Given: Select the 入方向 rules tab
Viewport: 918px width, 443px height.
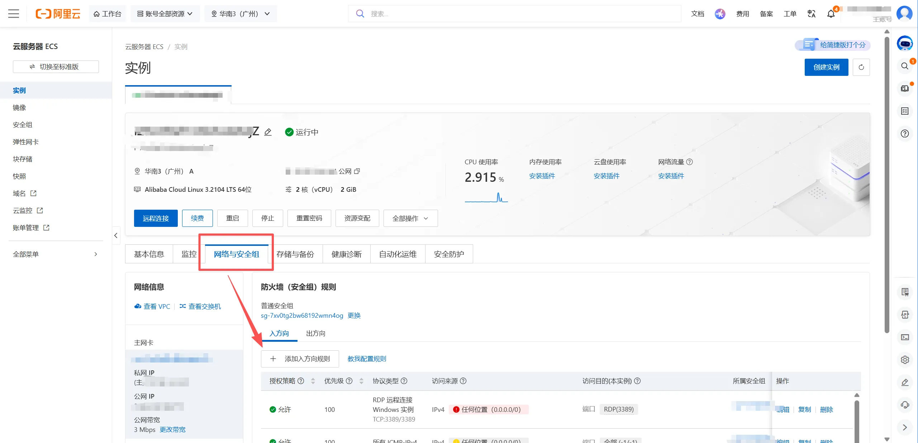Looking at the screenshot, I should pos(279,333).
